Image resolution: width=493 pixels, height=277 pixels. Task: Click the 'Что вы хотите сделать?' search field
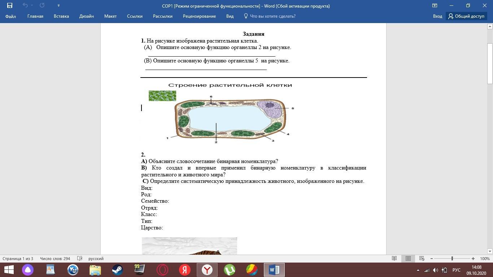pyautogui.click(x=272, y=16)
